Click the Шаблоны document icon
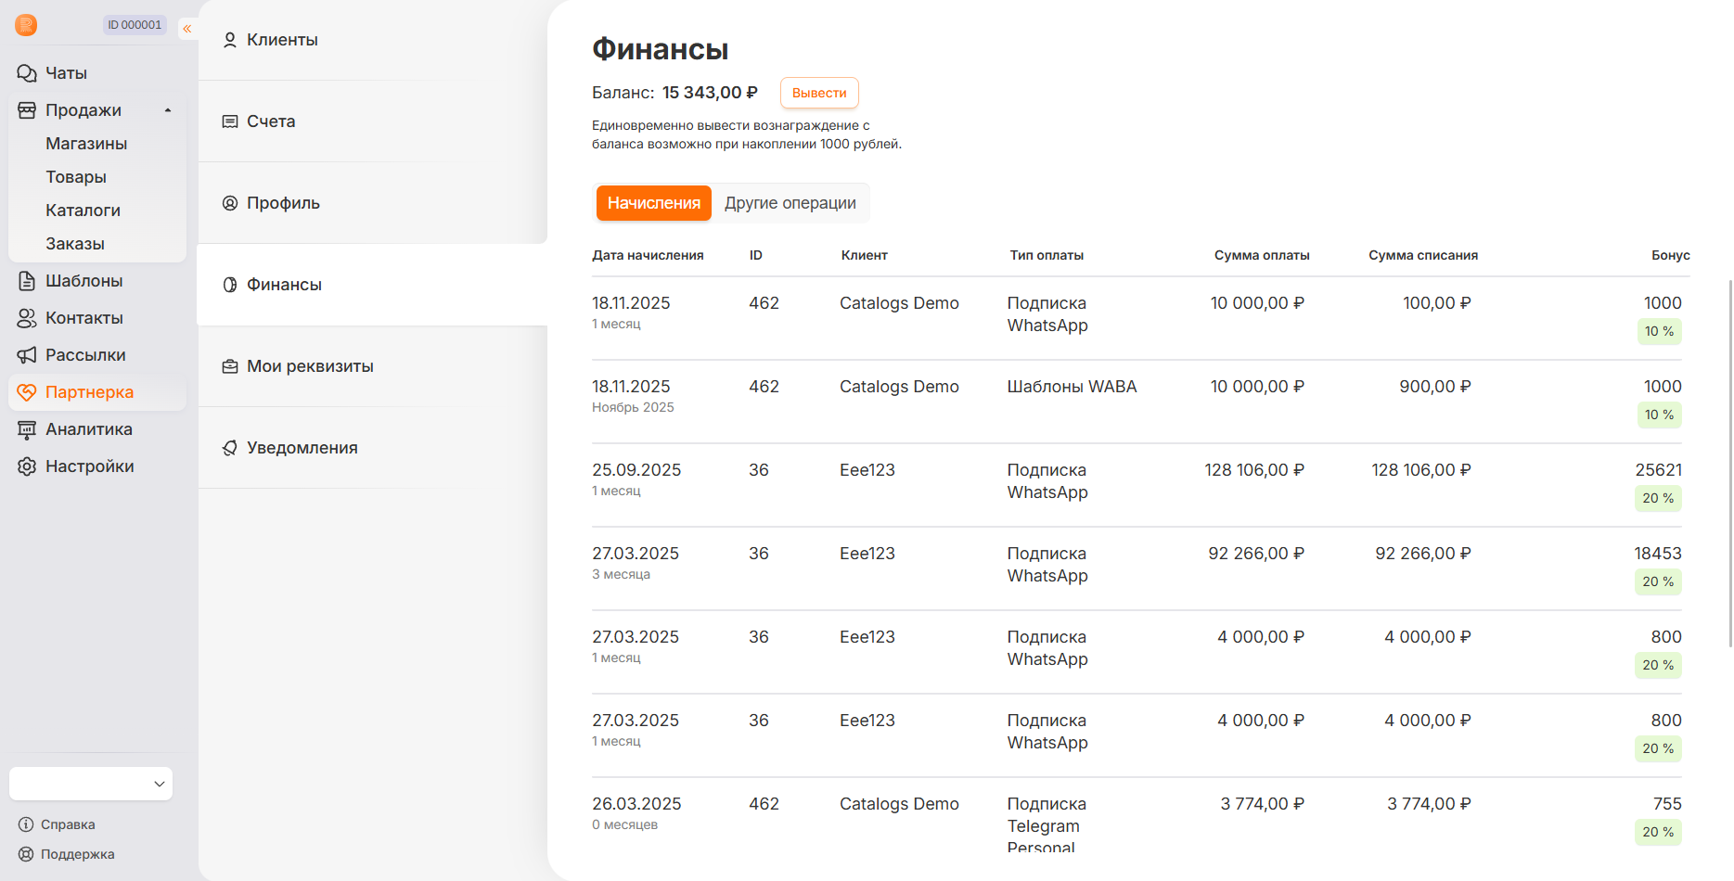 (x=27, y=281)
